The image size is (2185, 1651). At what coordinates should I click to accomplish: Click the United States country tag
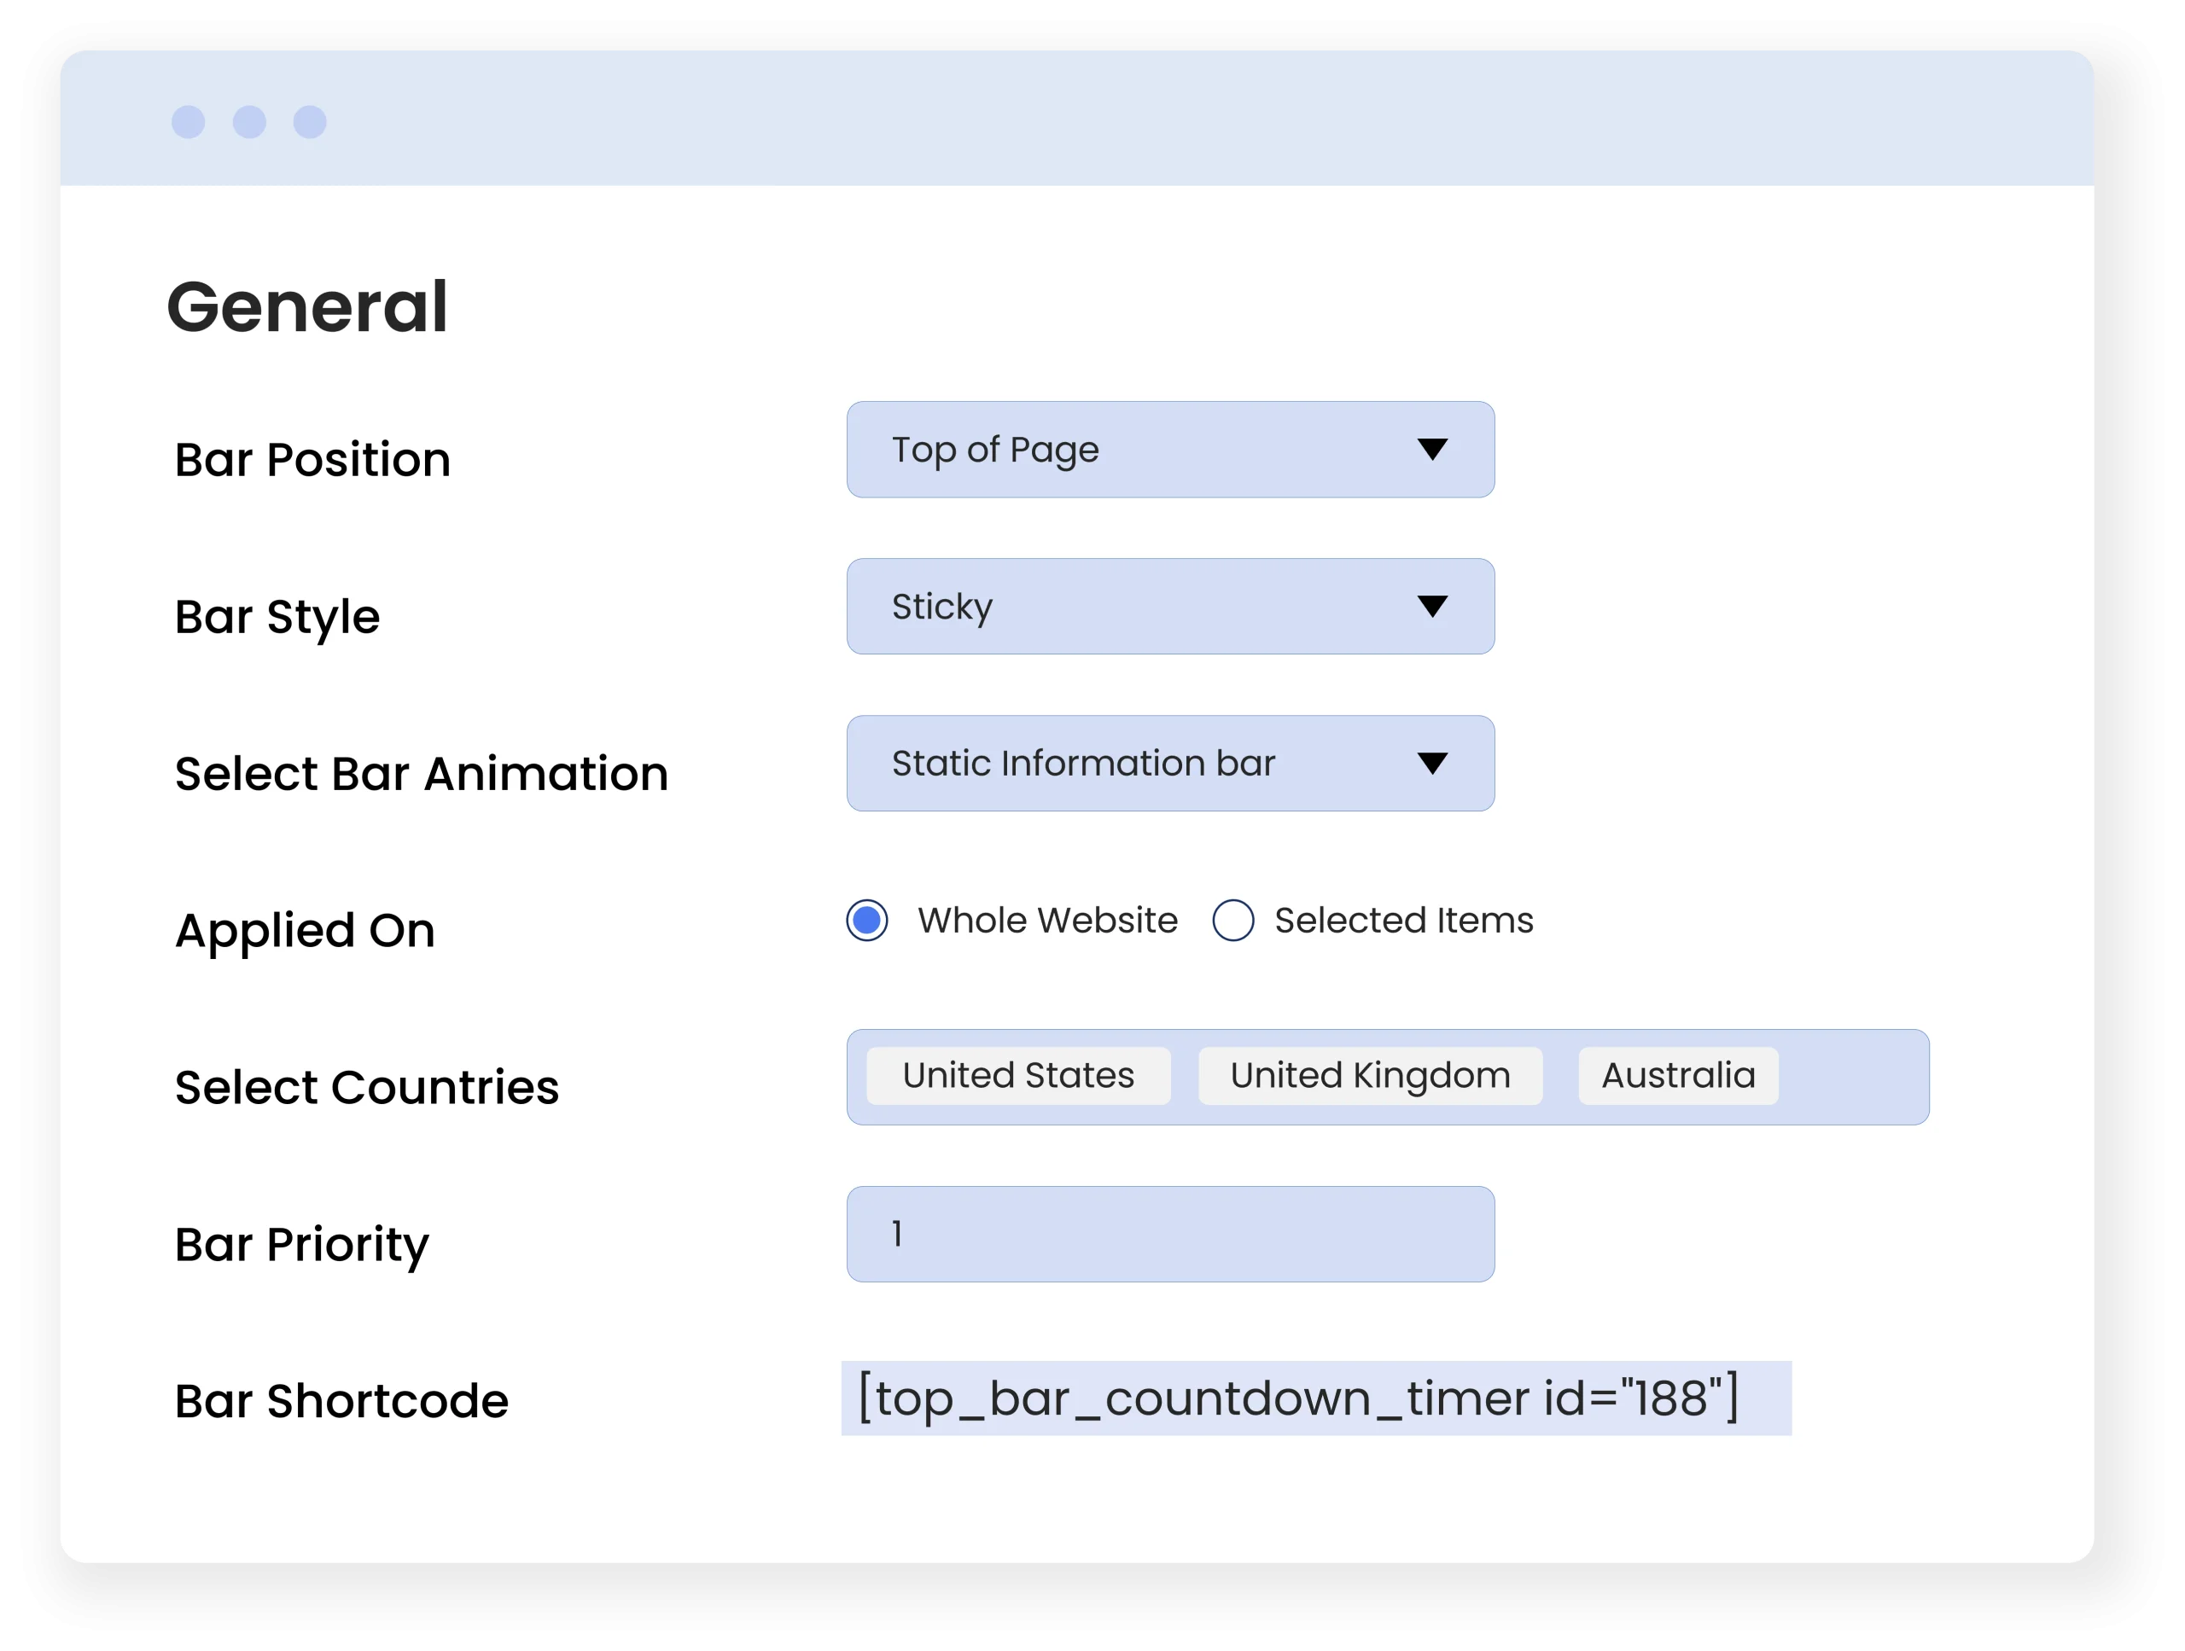click(1017, 1075)
